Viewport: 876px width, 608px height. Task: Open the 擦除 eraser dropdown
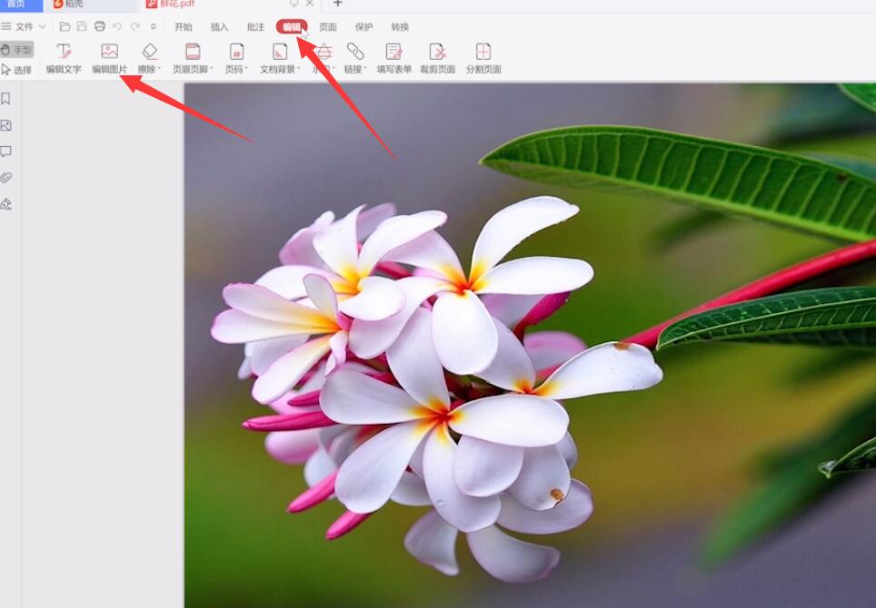(149, 59)
